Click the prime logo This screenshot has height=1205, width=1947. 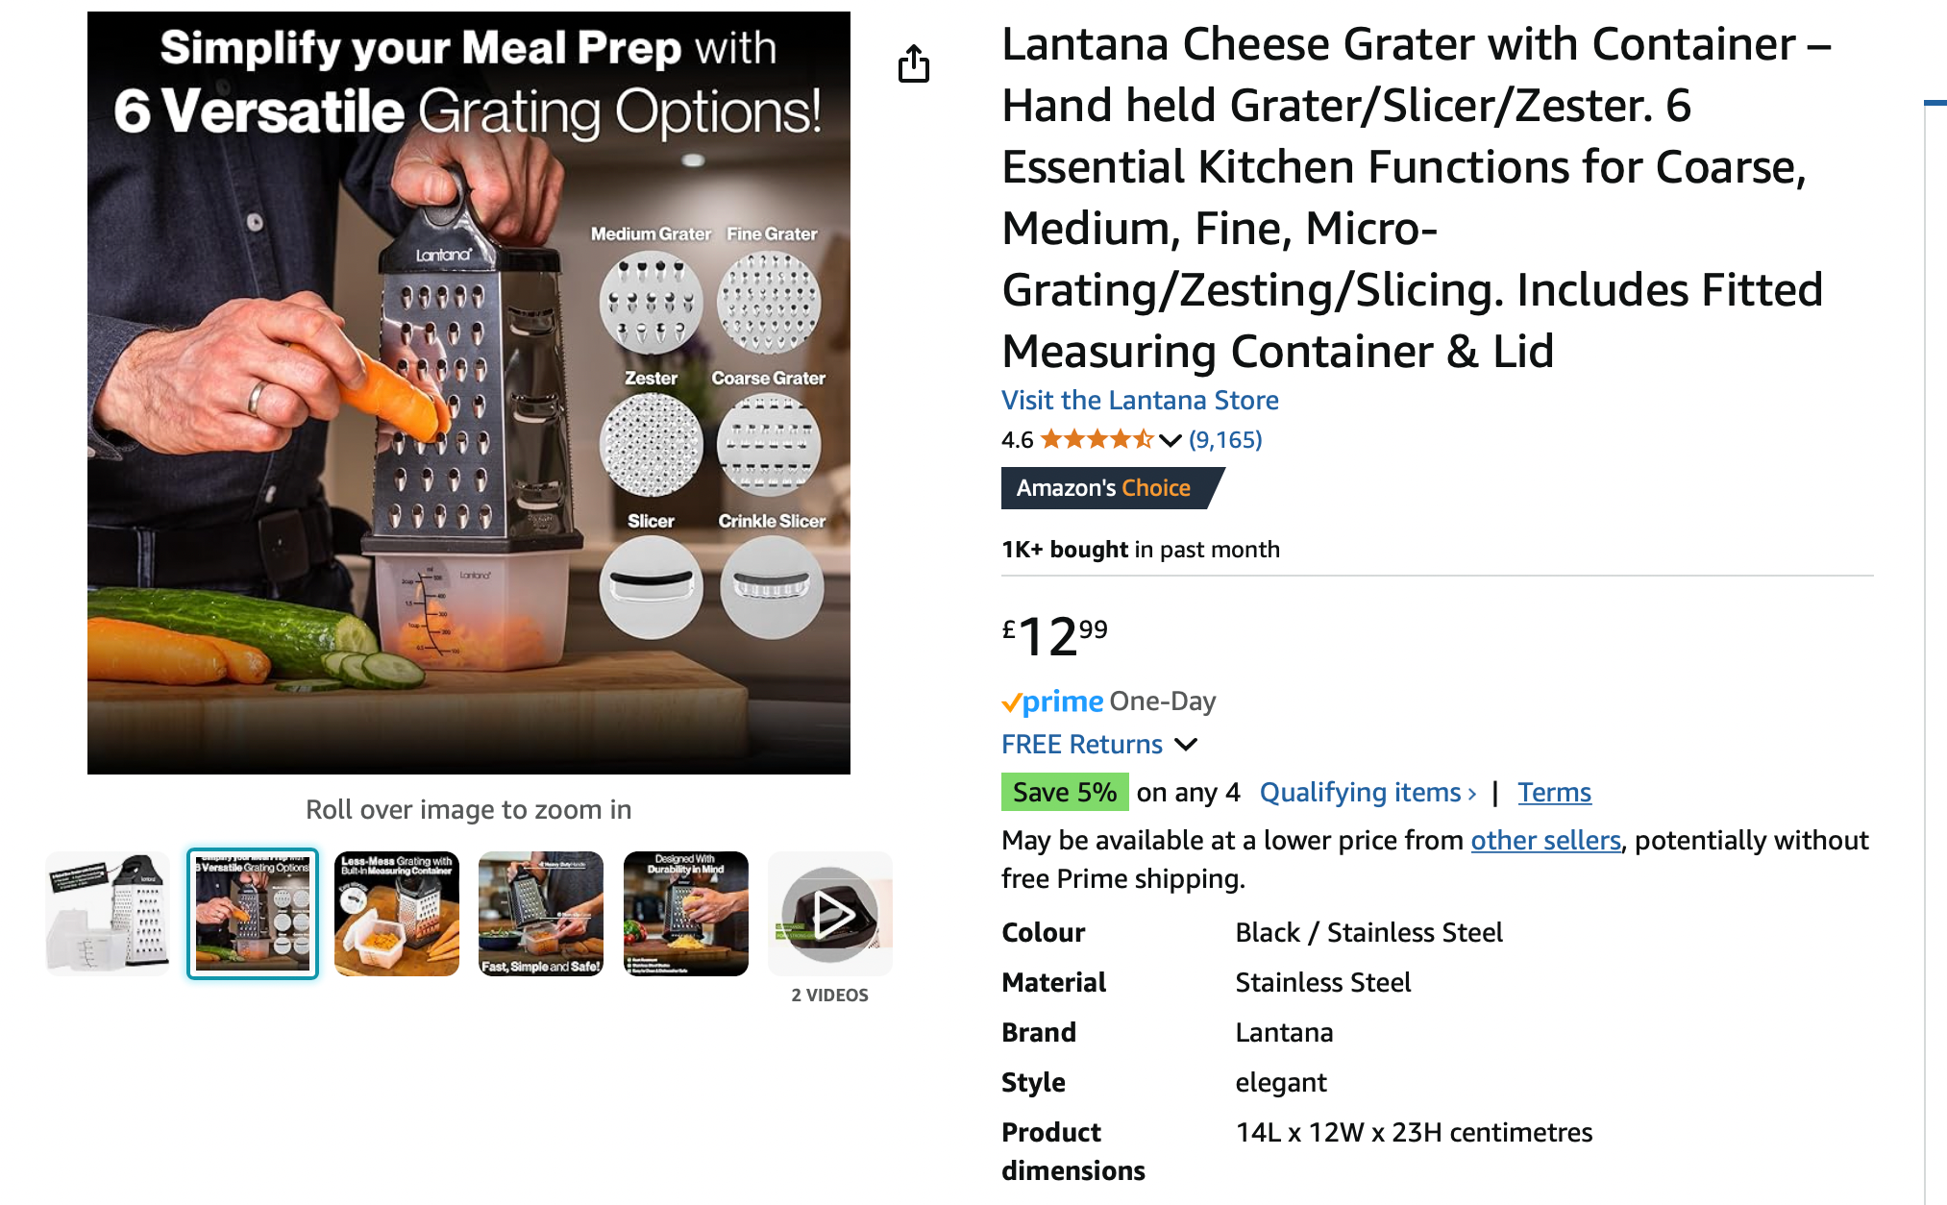point(1052,701)
